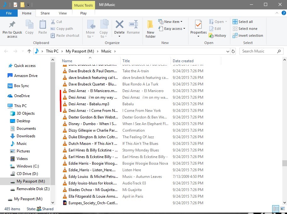
Task: Click the Paste ribbon button
Action: [x=42, y=27]
